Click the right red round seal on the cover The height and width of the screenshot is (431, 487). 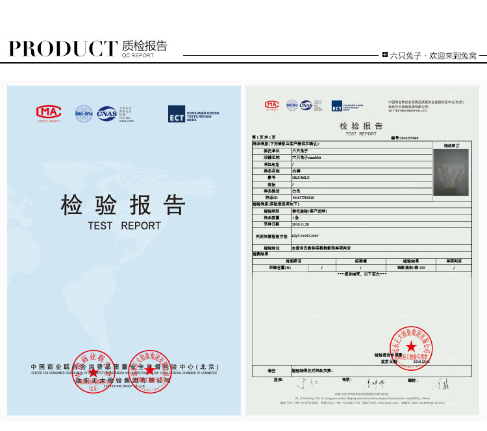(x=150, y=372)
